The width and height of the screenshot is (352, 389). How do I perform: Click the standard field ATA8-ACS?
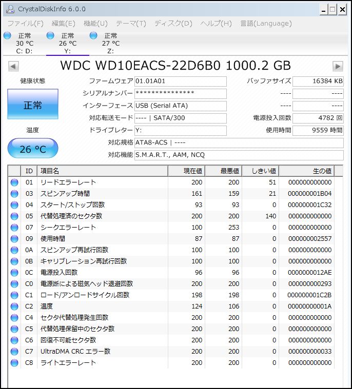click(x=239, y=143)
